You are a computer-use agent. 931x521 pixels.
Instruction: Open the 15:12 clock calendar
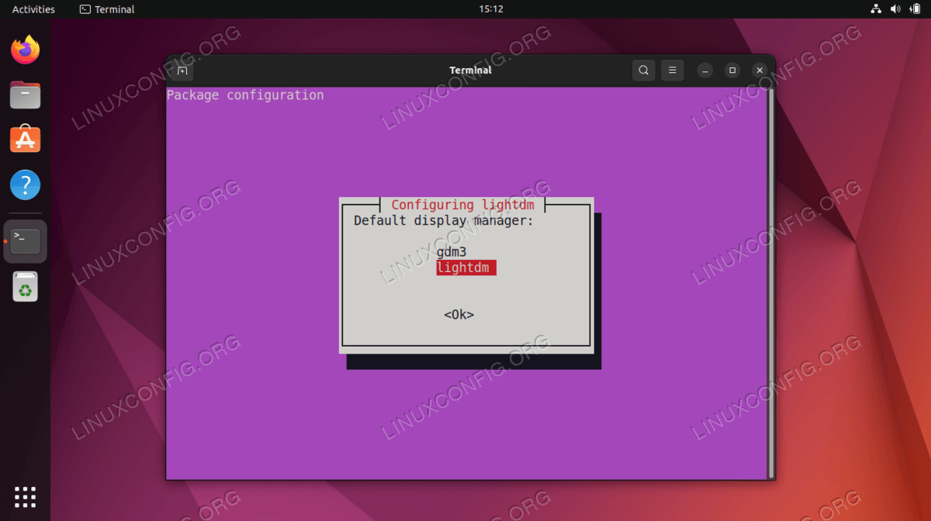491,9
